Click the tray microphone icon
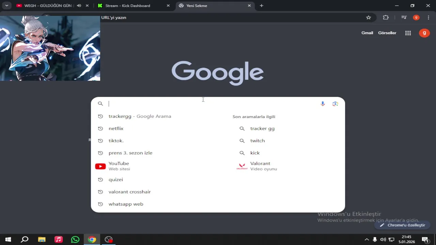 click(375, 240)
